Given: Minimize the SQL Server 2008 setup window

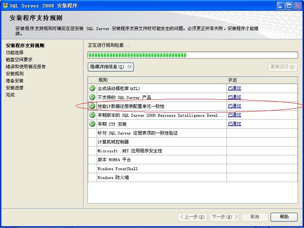Looking at the screenshot, I should click(x=281, y=6).
